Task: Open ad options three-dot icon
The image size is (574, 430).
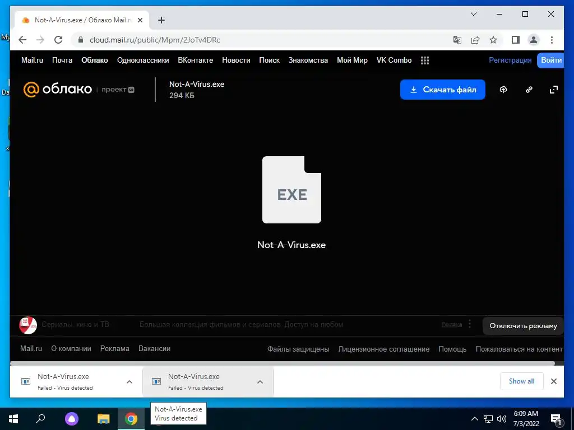Action: [x=470, y=324]
